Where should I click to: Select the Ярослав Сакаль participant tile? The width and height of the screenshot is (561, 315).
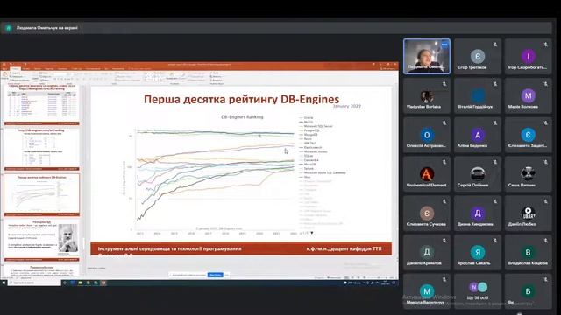click(x=477, y=253)
